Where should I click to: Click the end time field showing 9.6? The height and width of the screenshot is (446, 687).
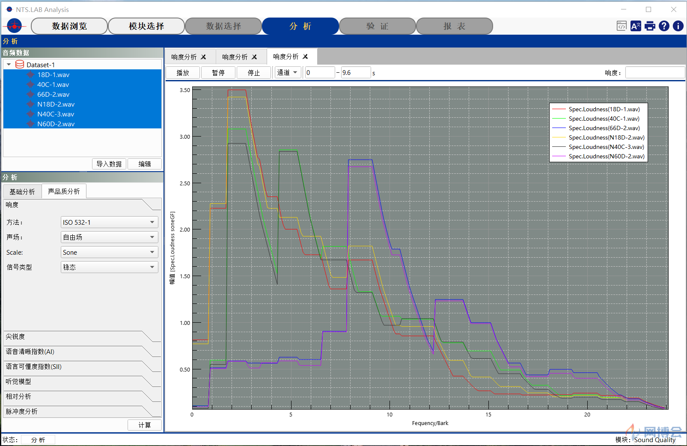(x=356, y=72)
